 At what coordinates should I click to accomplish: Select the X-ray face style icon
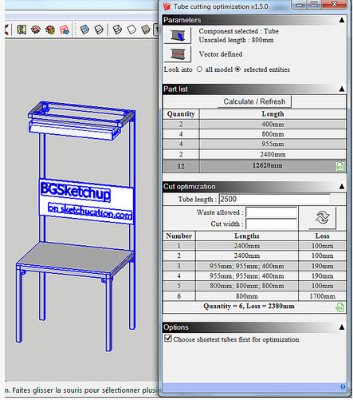click(x=84, y=30)
